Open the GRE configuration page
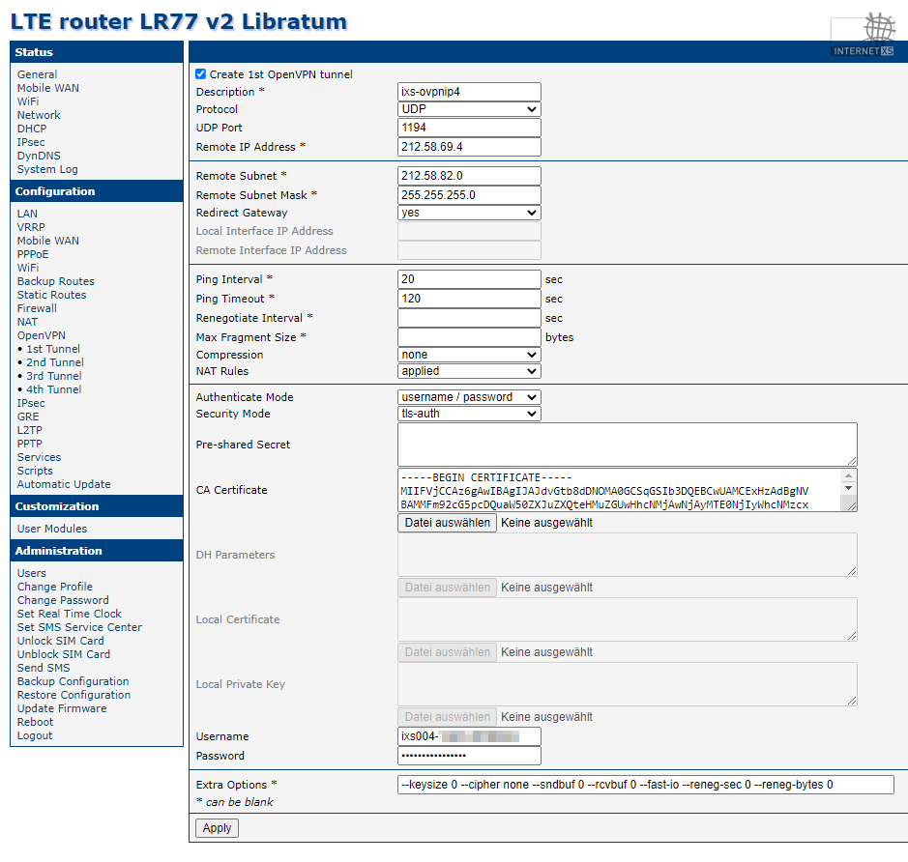 (x=28, y=417)
